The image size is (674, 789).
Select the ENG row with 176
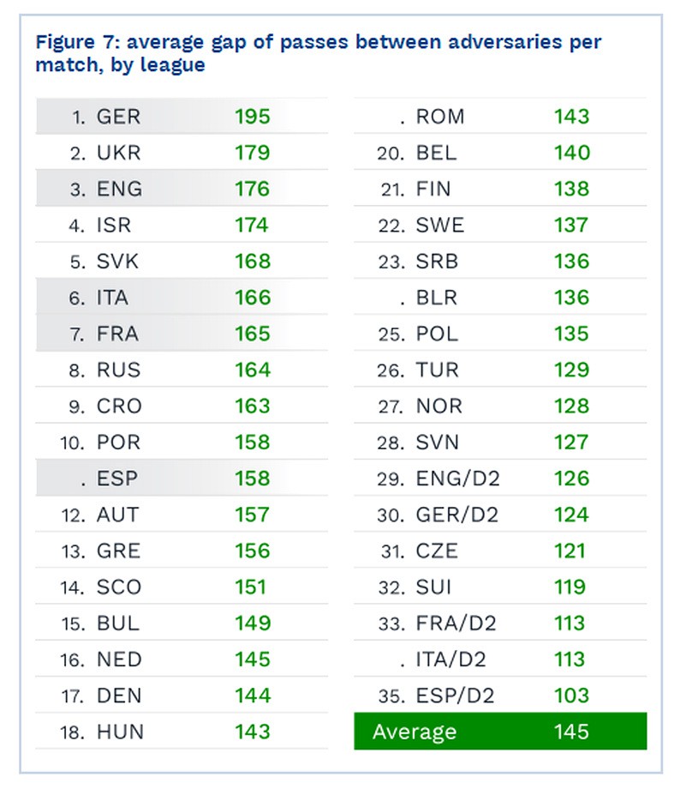point(182,189)
